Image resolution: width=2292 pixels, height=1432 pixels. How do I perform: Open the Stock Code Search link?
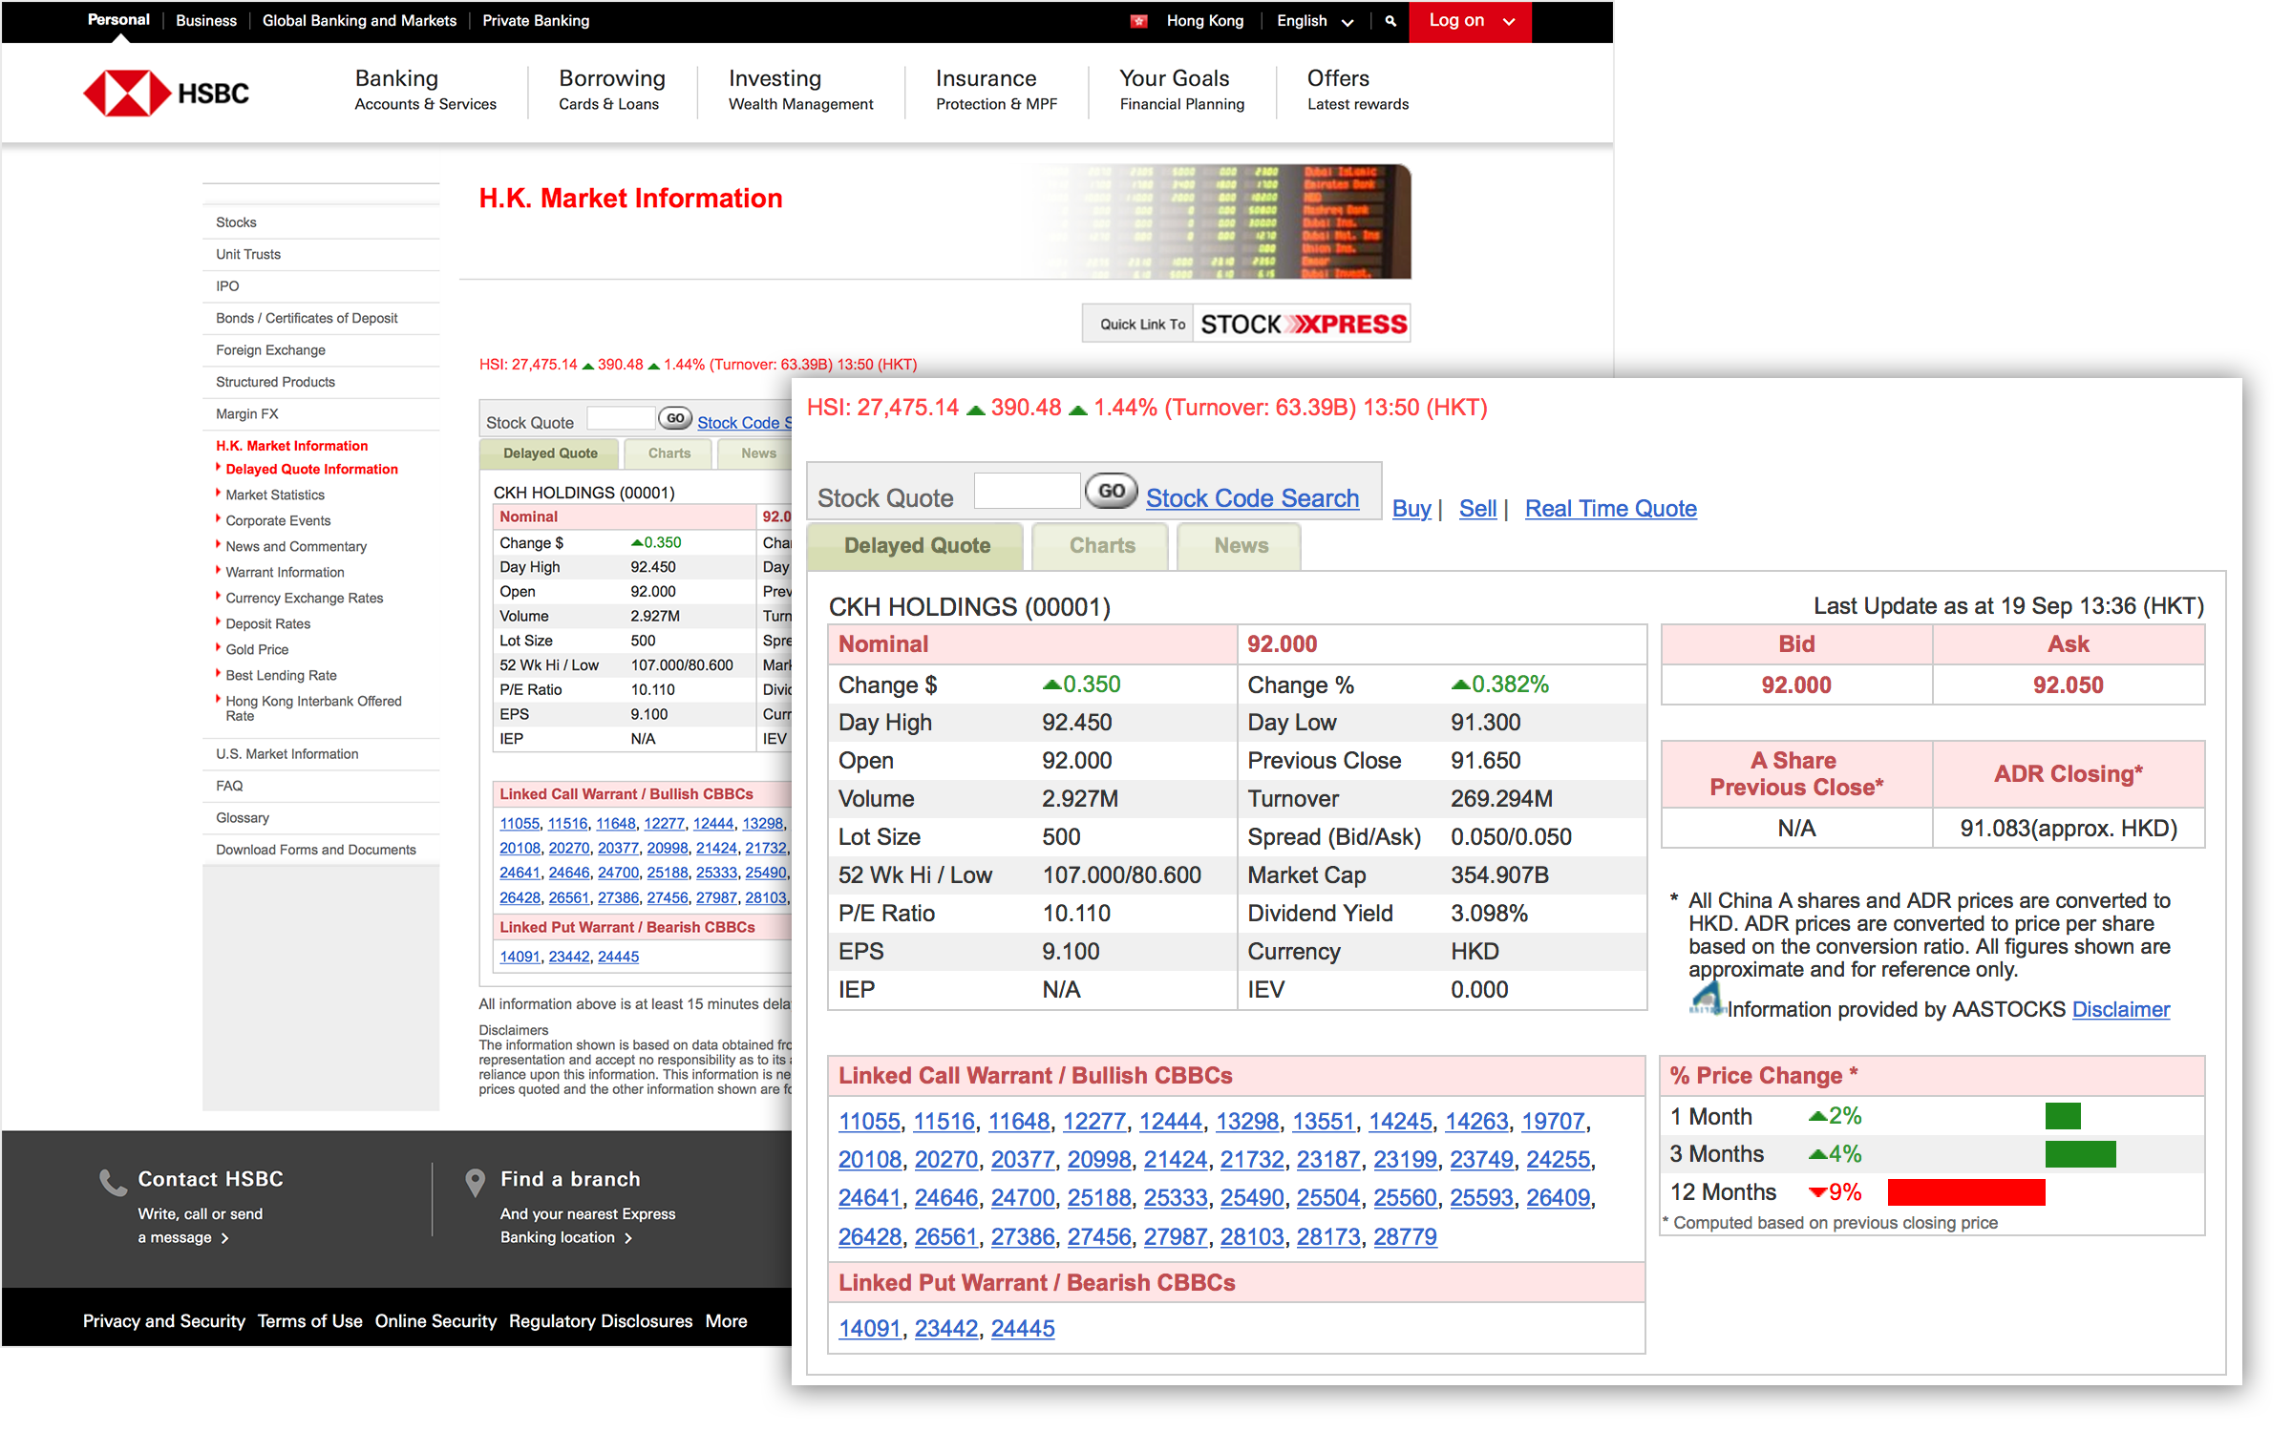click(1252, 498)
